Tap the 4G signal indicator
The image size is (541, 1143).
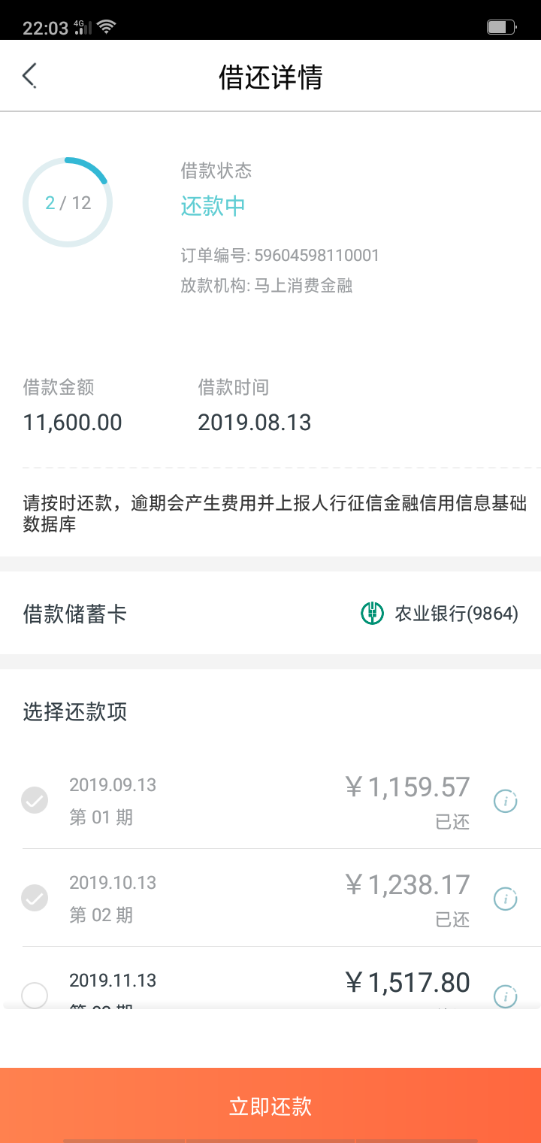[x=82, y=28]
